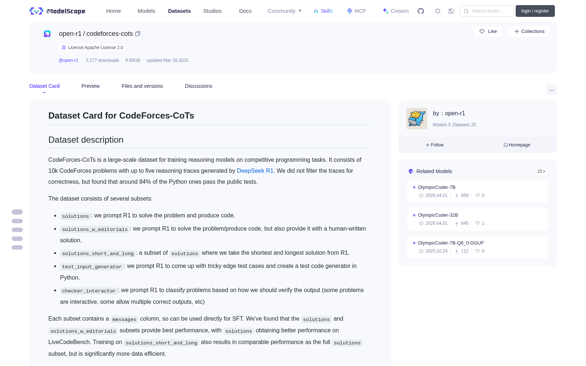Open the MCP navigation item

coord(356,11)
